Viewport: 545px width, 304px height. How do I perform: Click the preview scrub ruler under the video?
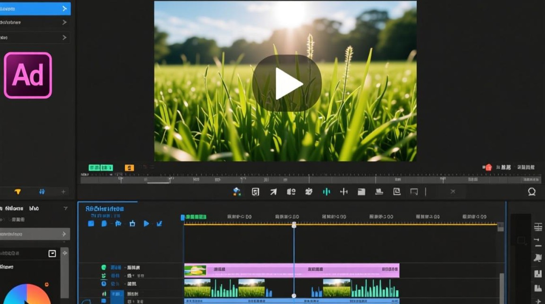pyautogui.click(x=311, y=179)
